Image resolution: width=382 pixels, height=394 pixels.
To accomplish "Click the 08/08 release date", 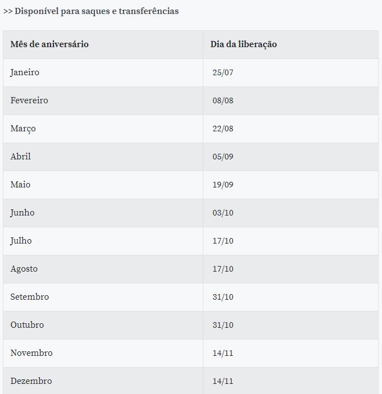I will click(x=223, y=100).
